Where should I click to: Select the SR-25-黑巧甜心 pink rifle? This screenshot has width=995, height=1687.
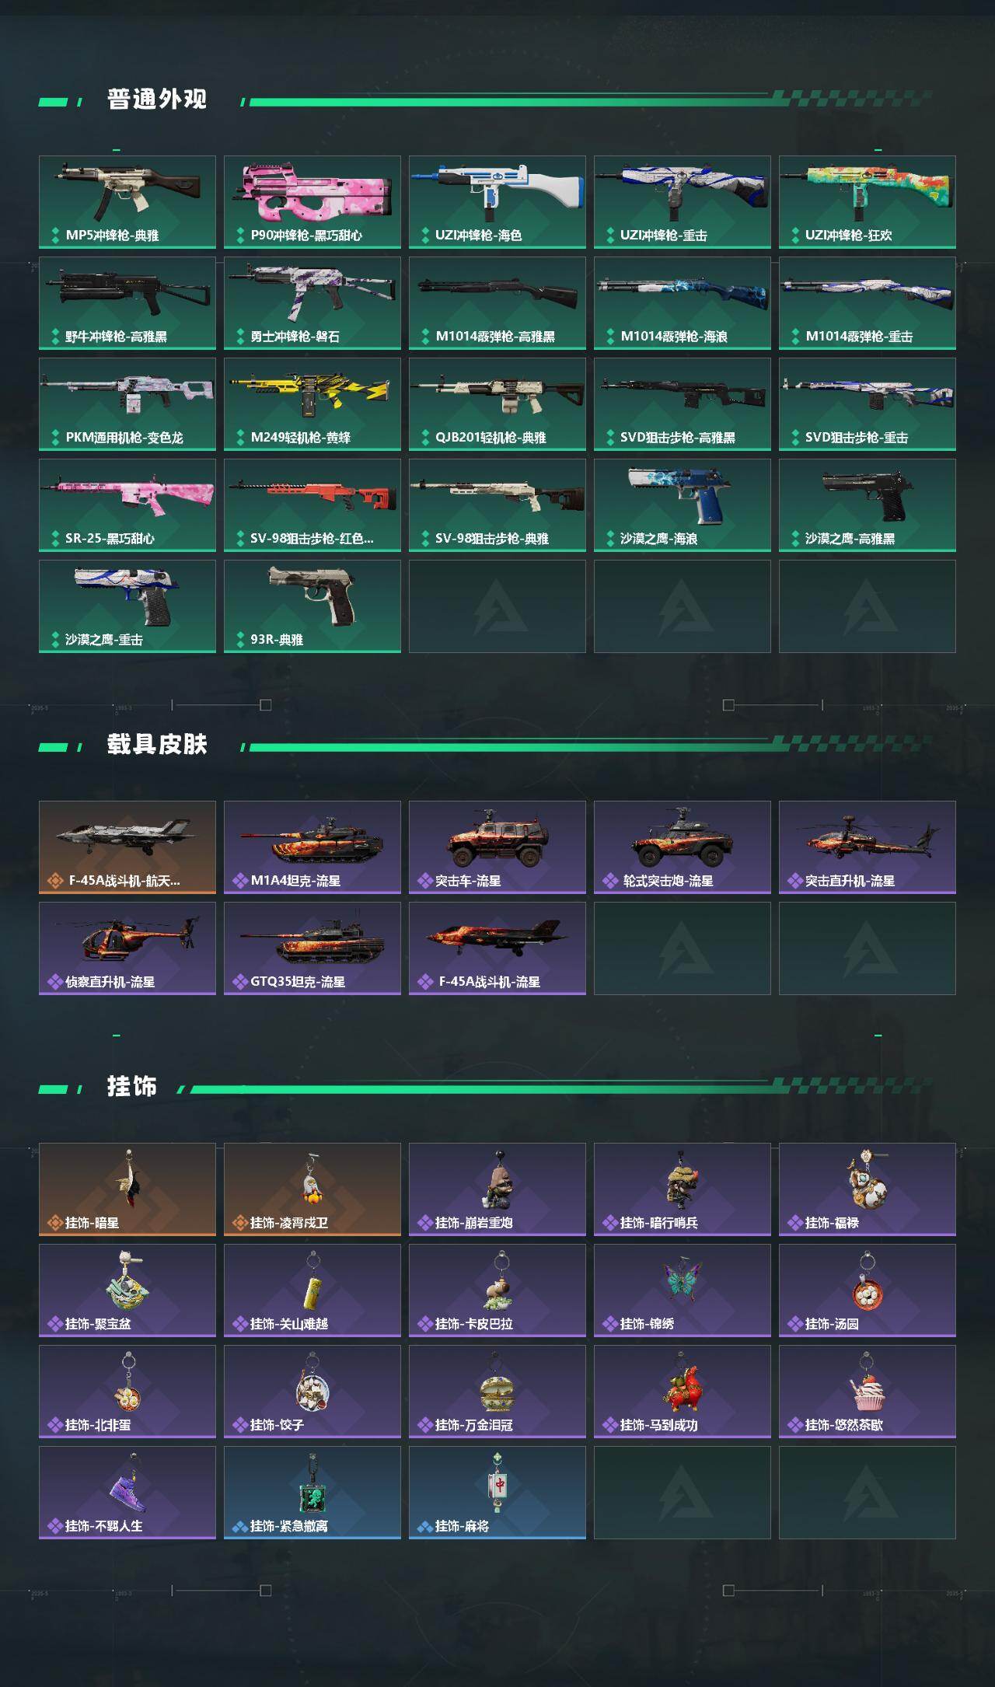coord(127,505)
